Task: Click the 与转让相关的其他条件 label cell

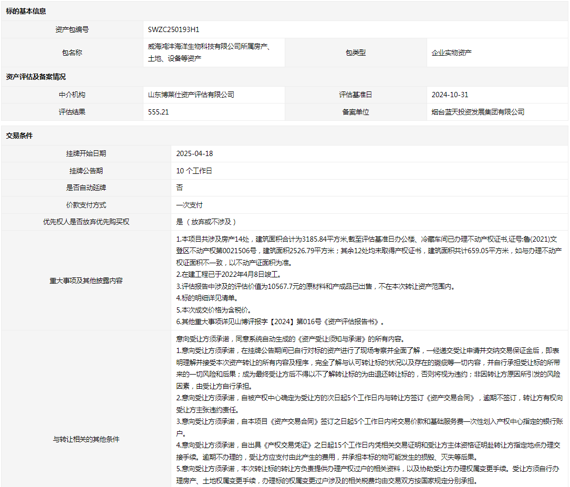Action: pyautogui.click(x=86, y=439)
